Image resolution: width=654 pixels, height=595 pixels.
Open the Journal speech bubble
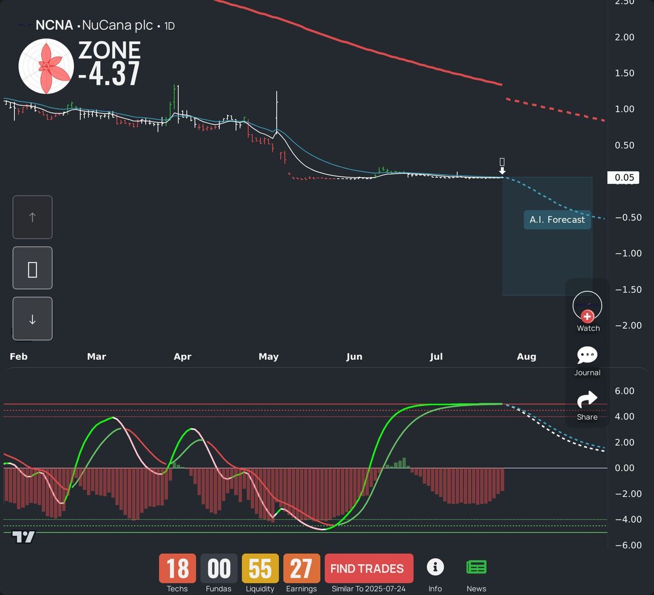click(x=587, y=356)
